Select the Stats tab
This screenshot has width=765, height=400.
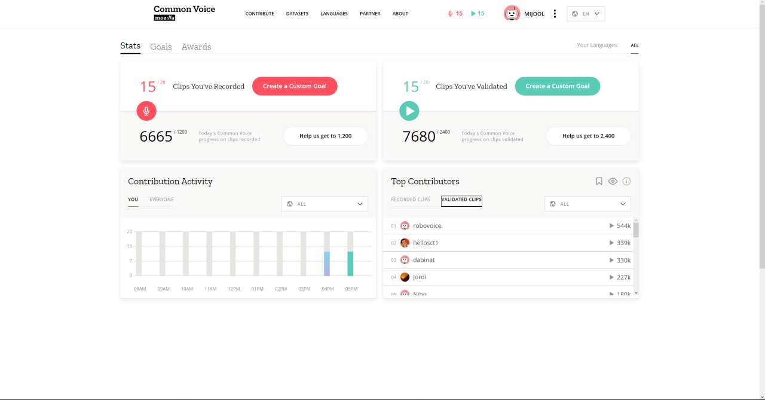click(130, 46)
